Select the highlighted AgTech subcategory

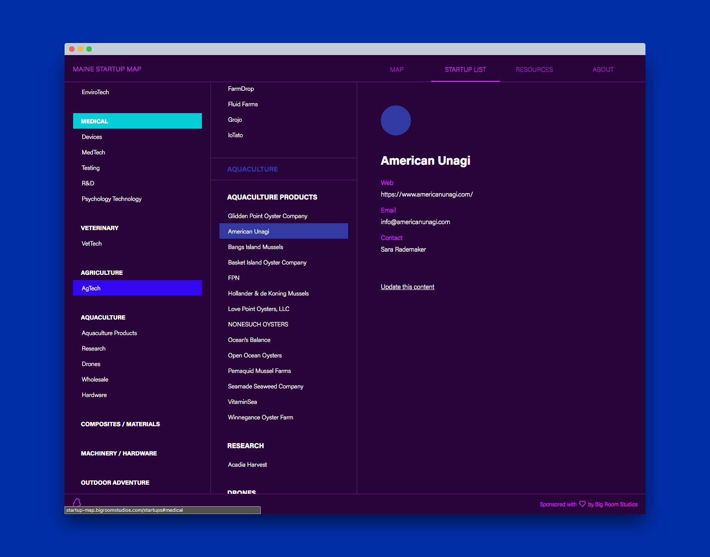click(137, 288)
